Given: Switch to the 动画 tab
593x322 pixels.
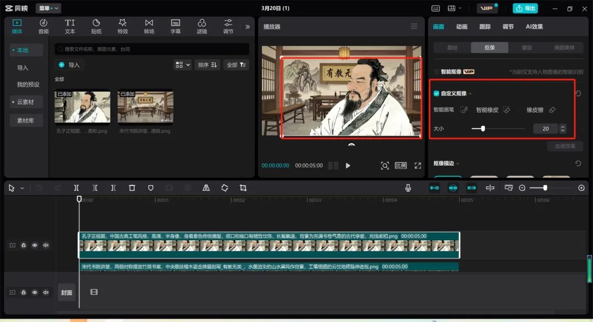Looking at the screenshot, I should pos(461,26).
